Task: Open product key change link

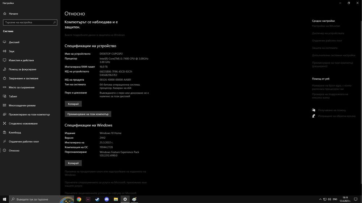Action: (x=105, y=173)
